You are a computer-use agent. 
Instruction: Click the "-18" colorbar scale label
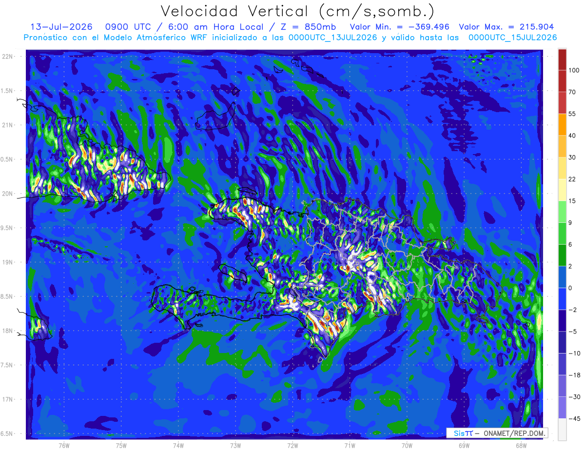[x=574, y=375]
